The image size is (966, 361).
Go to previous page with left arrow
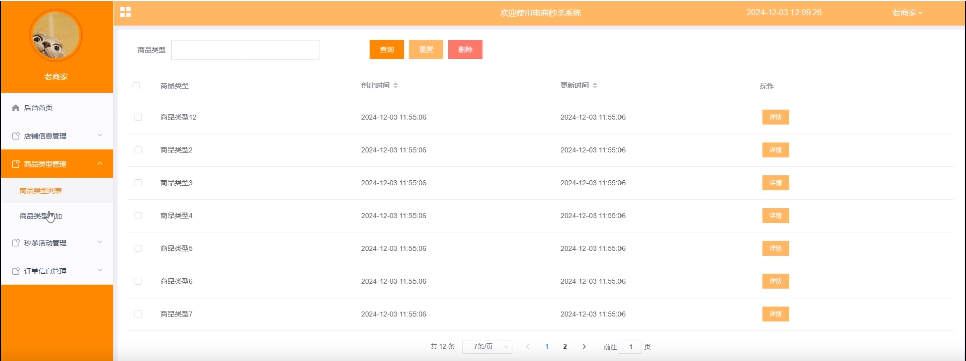(x=528, y=347)
